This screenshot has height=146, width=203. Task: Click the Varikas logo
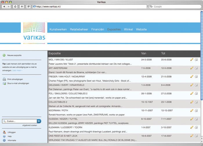coord(34,33)
